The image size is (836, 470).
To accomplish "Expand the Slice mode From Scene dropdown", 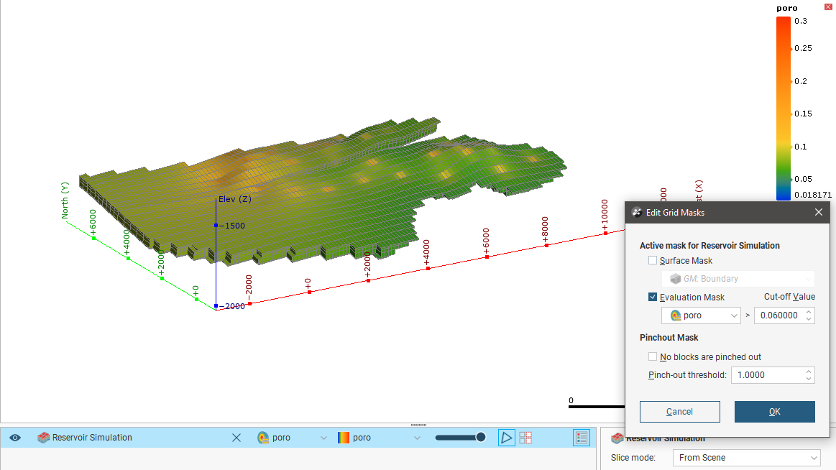I will (x=745, y=458).
